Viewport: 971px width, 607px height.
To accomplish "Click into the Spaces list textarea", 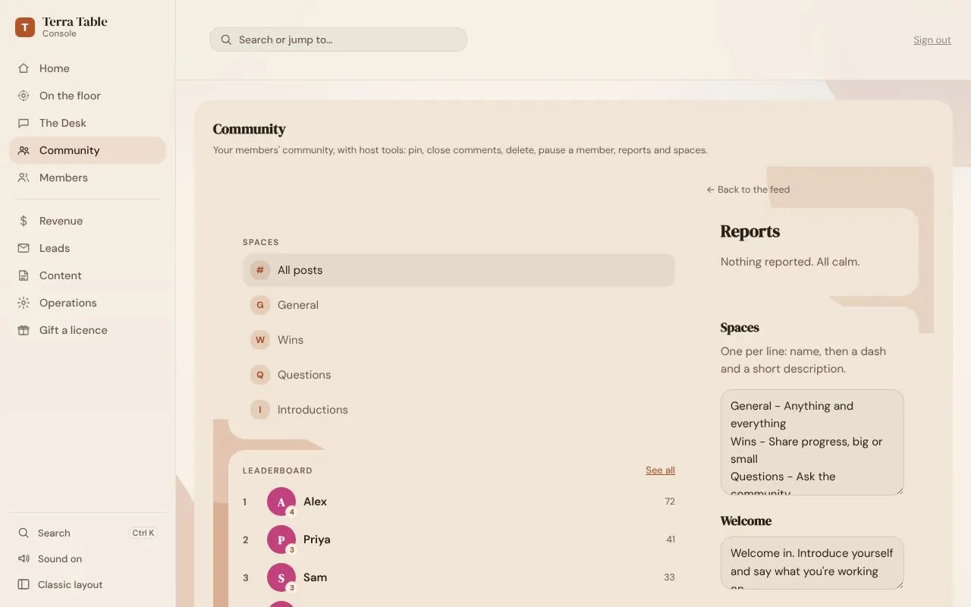I will pos(812,442).
